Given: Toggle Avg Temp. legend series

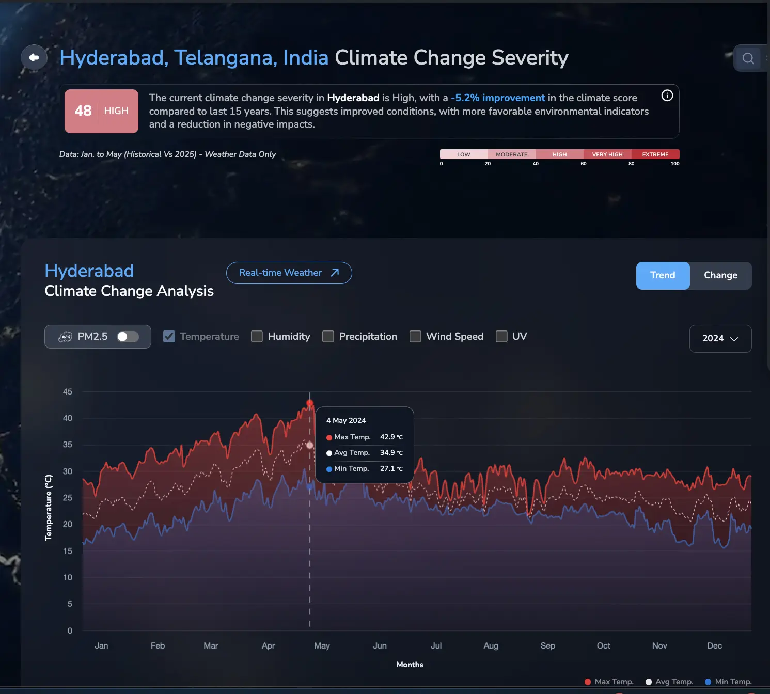Looking at the screenshot, I should click(x=669, y=682).
